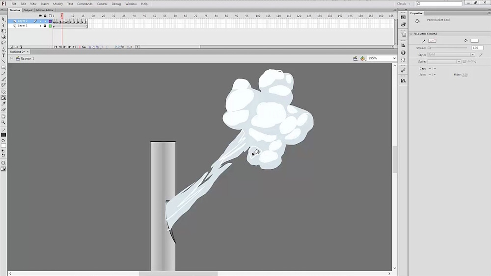The height and width of the screenshot is (276, 491).
Task: Select the Lasso tool
Action: (x=3, y=43)
